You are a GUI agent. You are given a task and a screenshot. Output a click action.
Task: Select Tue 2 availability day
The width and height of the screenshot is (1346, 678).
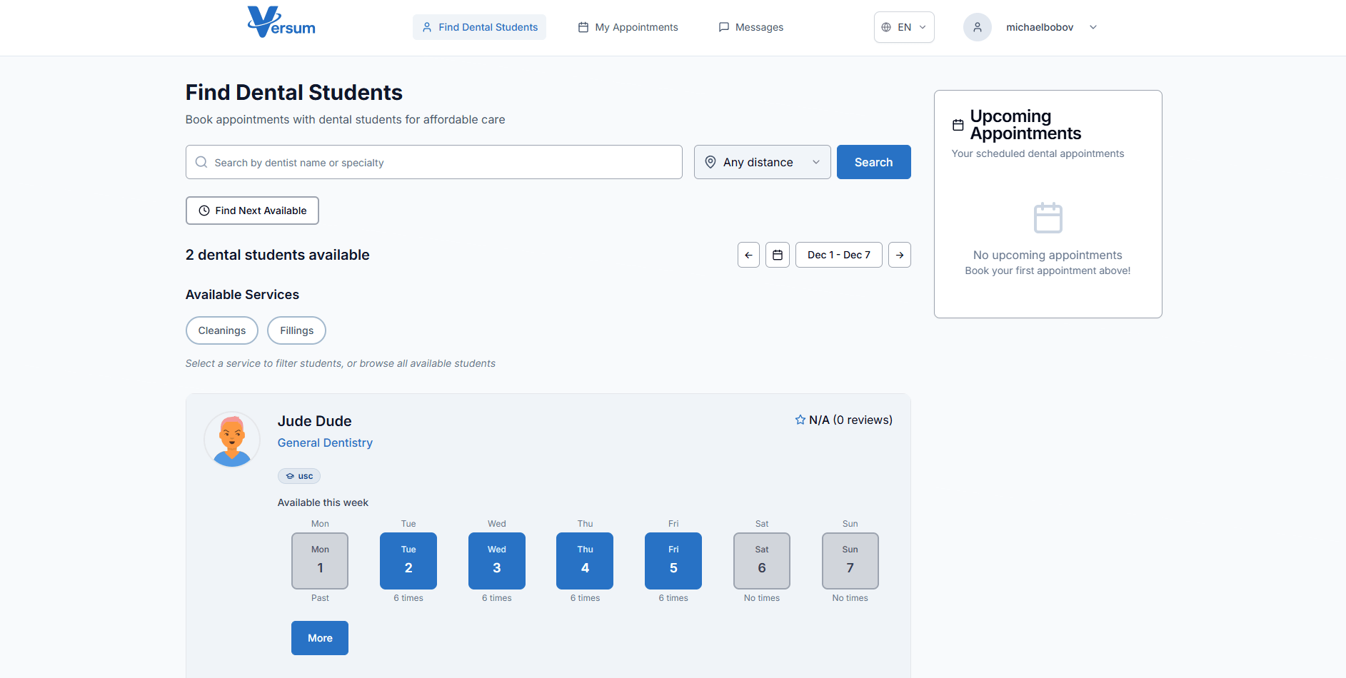[408, 561]
